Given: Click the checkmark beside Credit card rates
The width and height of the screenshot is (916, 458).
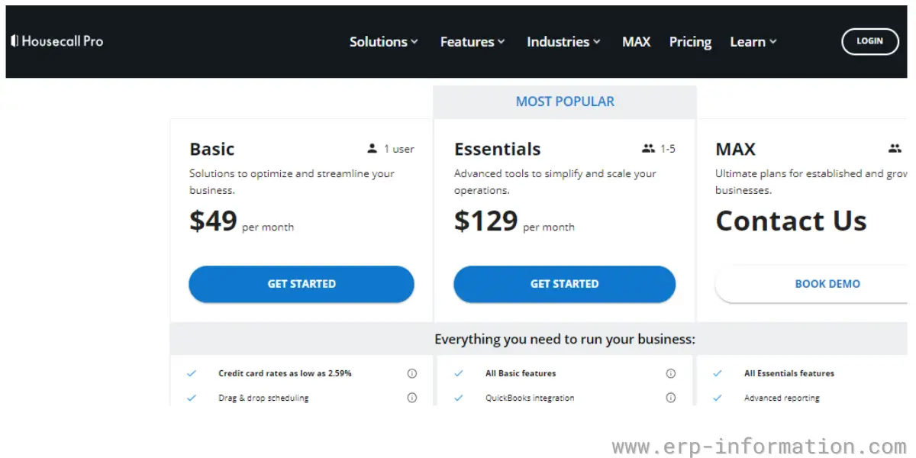Looking at the screenshot, I should [x=192, y=373].
